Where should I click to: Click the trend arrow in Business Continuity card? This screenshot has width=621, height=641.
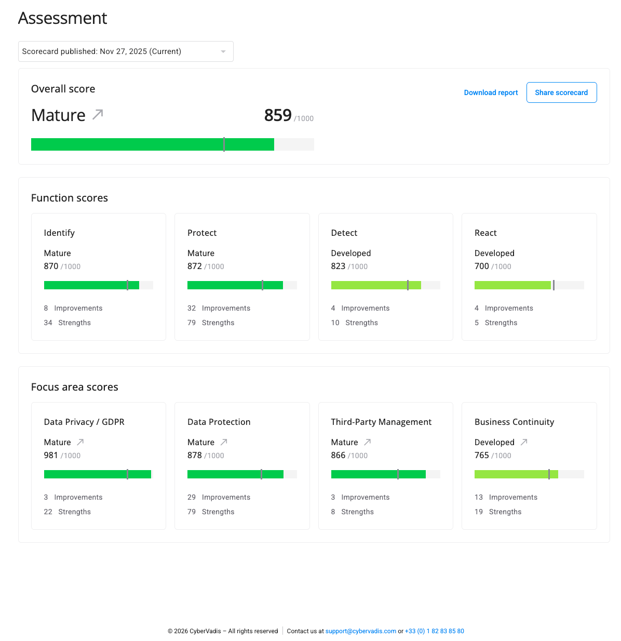pos(524,442)
